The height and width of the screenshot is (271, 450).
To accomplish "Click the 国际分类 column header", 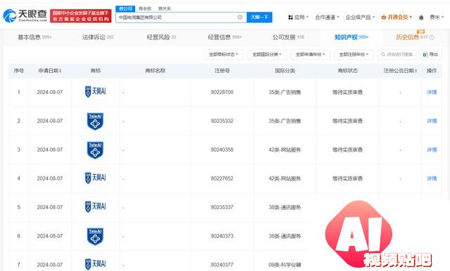I will click(x=285, y=71).
